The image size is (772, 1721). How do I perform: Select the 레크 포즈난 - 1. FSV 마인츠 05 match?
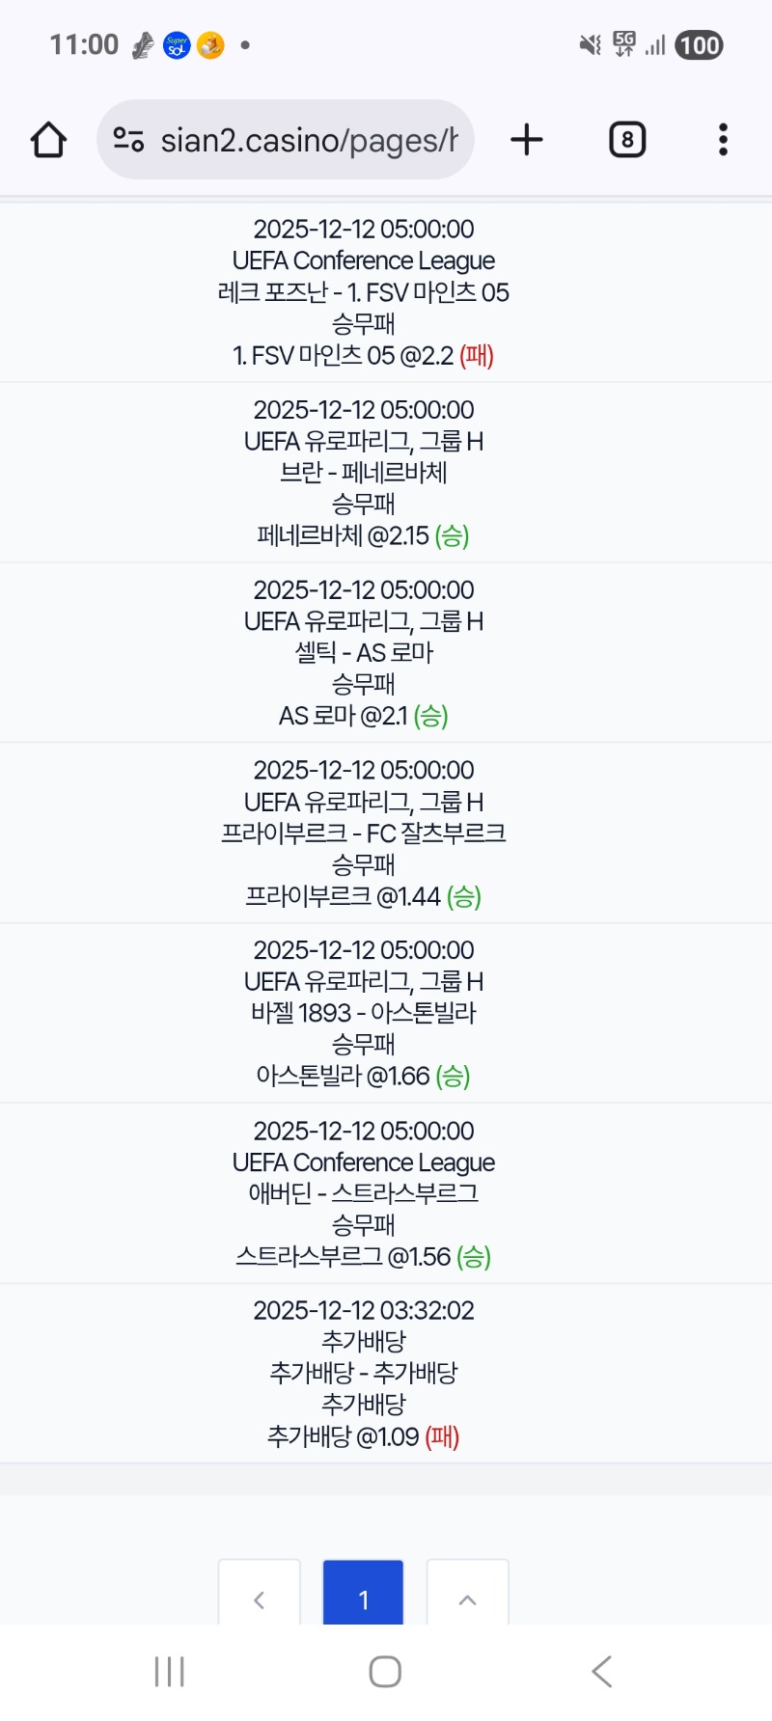[x=364, y=292]
